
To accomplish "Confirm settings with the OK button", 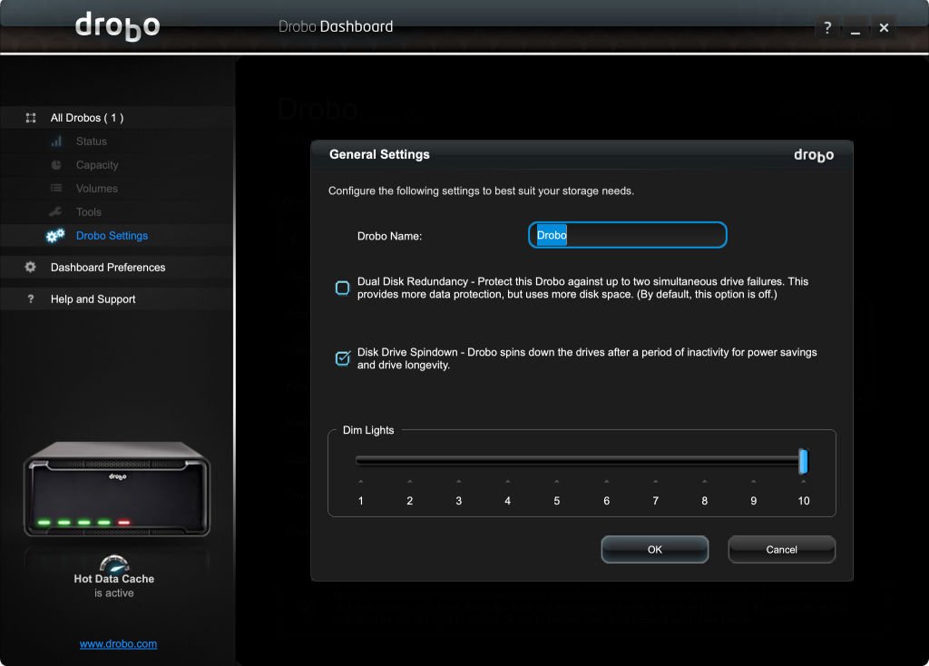I will (655, 549).
